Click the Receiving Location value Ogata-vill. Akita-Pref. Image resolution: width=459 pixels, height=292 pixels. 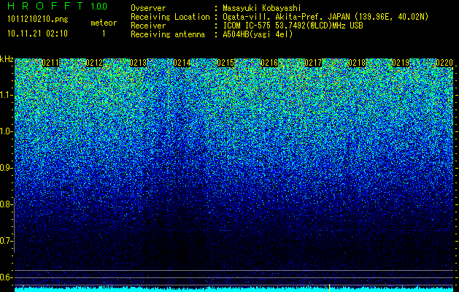point(325,17)
